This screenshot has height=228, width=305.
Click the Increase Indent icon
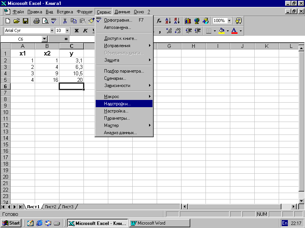197,30
